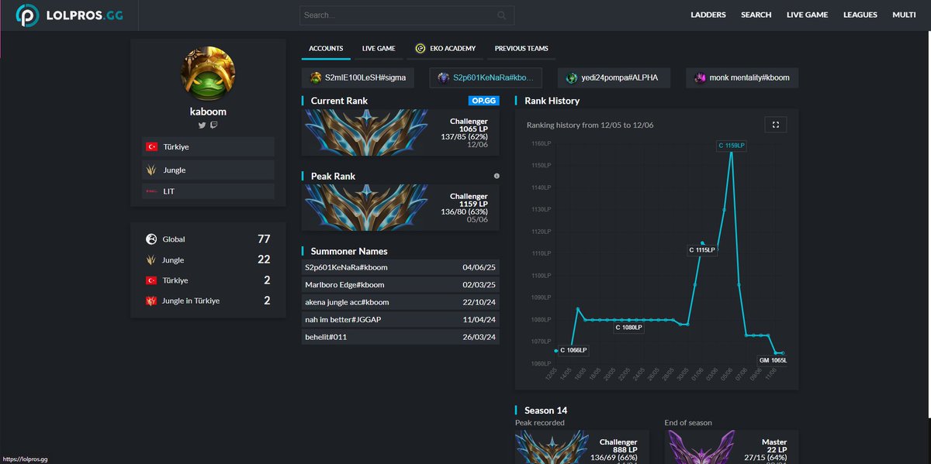Click summoner name Marlboro Edge#kboom row
The height and width of the screenshot is (464, 931).
(400, 284)
